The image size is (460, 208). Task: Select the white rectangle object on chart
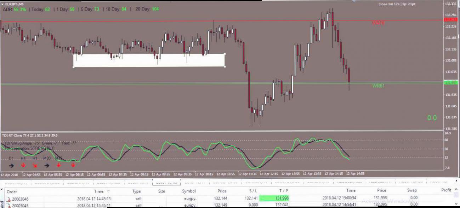149,60
